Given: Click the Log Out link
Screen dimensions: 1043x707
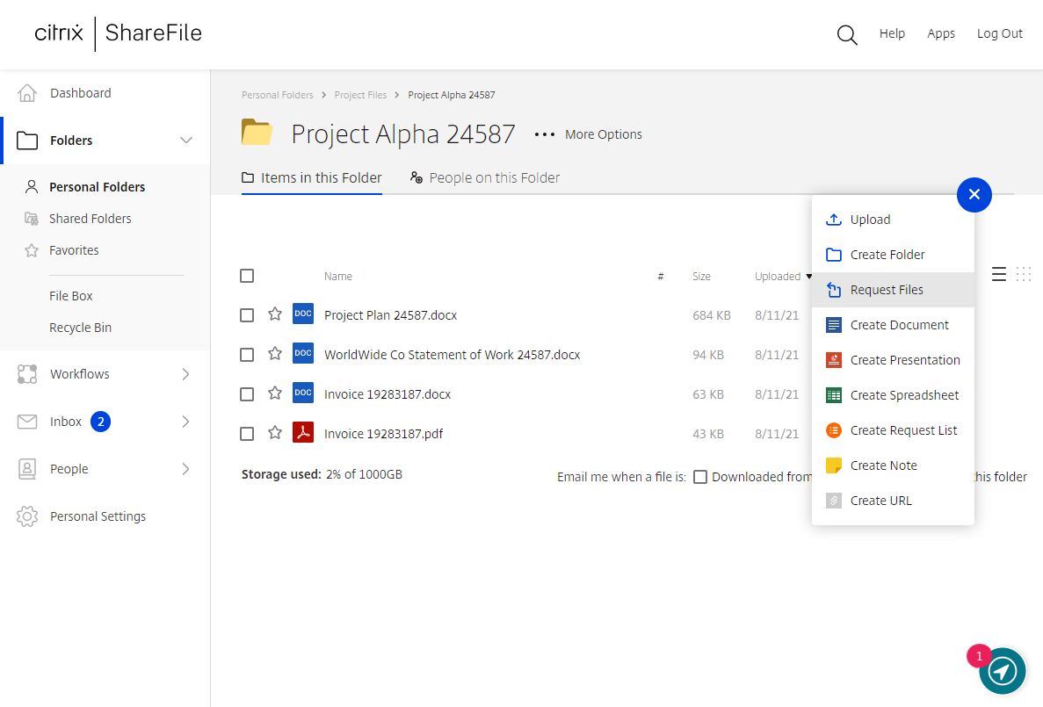Looking at the screenshot, I should point(999,33).
